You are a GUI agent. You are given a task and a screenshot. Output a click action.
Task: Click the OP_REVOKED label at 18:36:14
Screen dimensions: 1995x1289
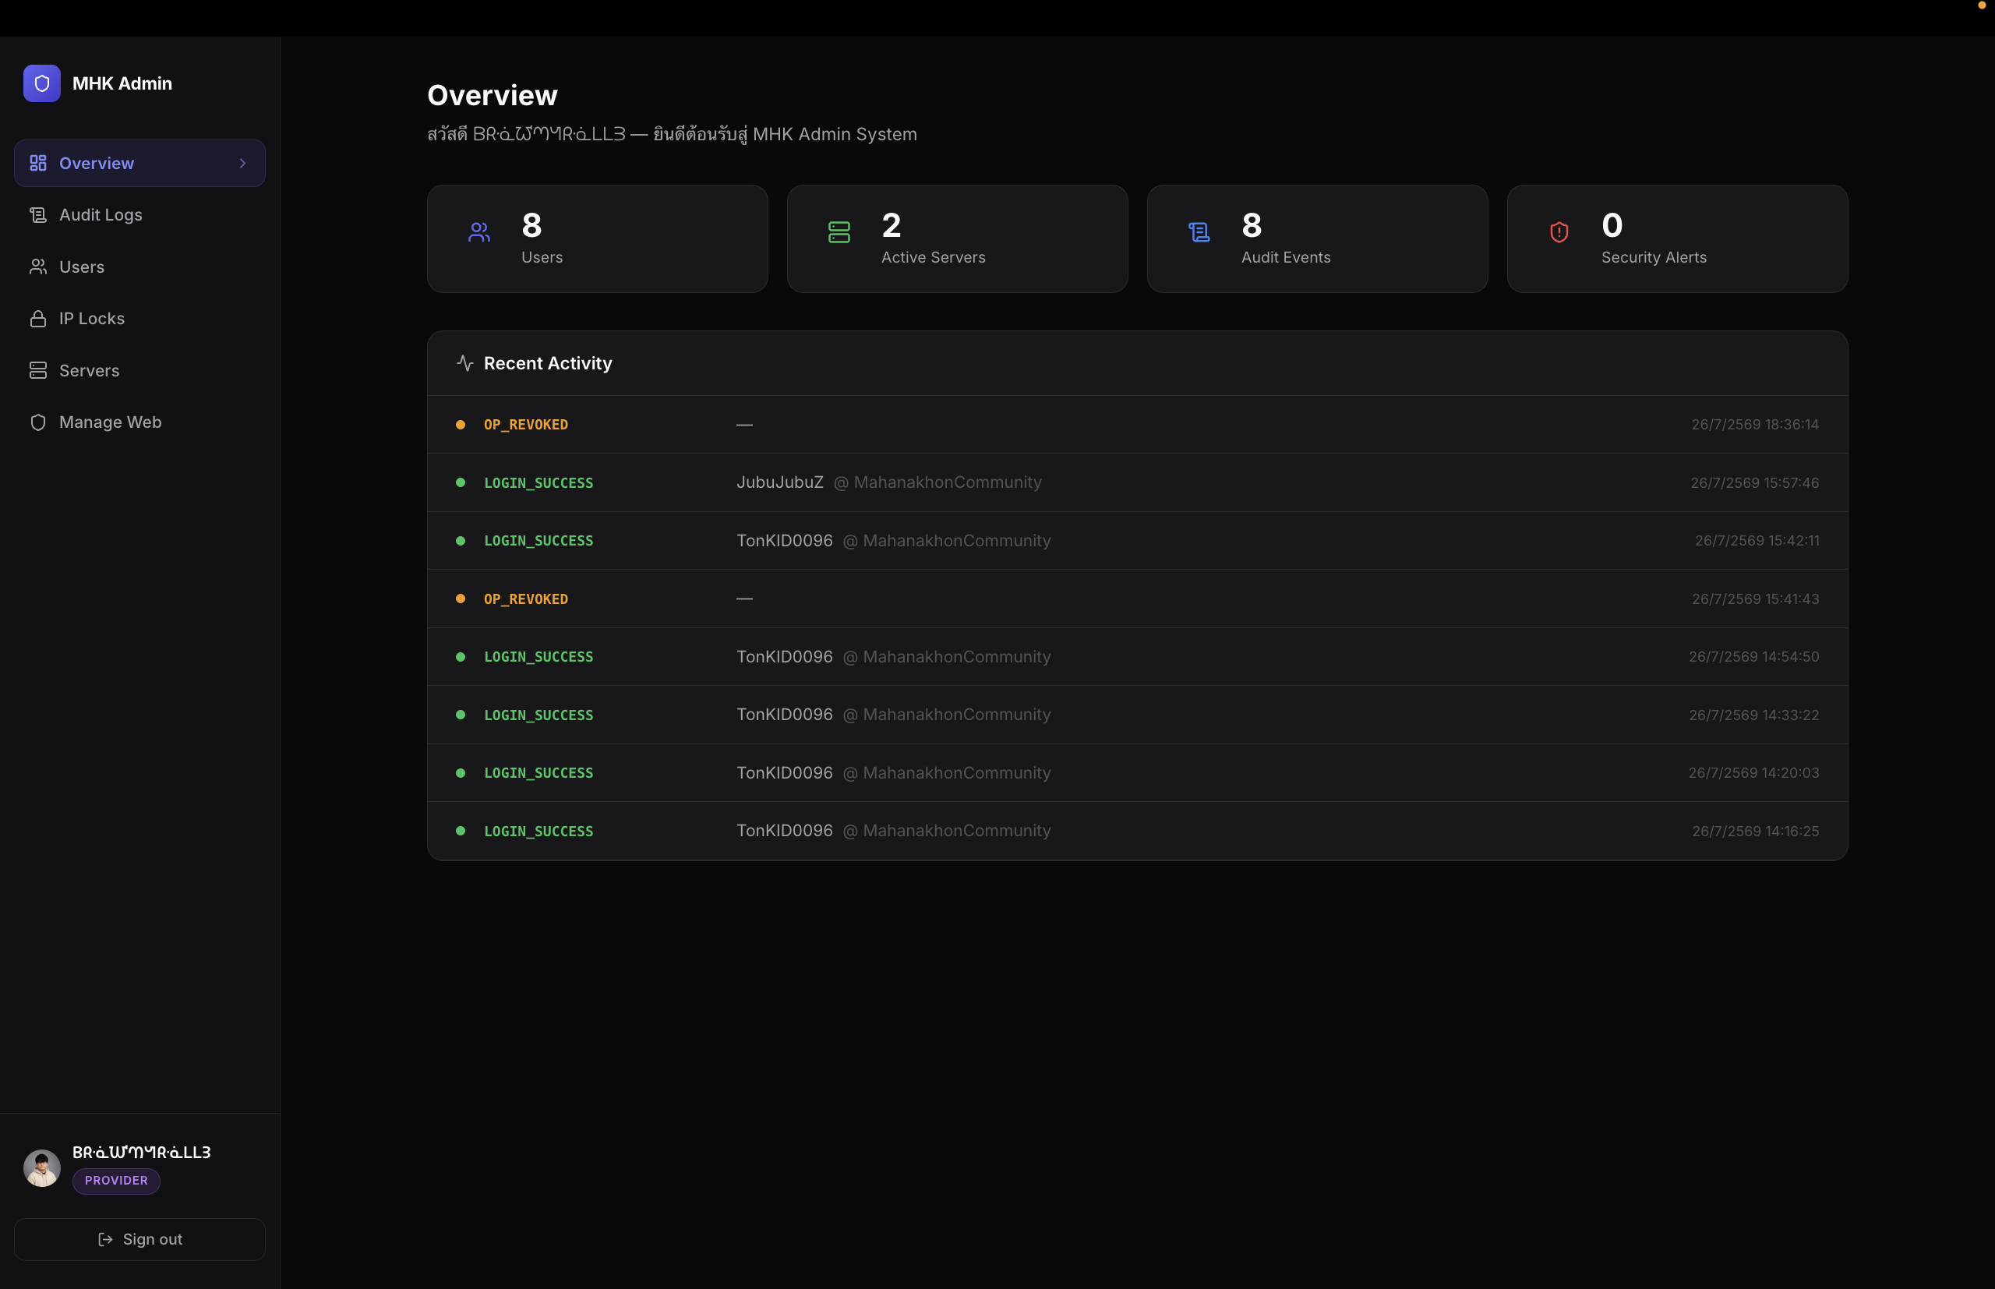(525, 426)
